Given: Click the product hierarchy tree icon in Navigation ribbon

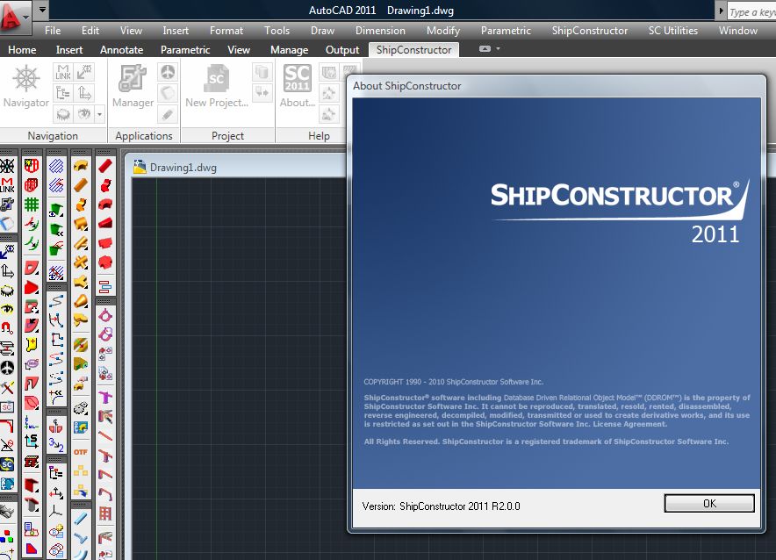Looking at the screenshot, I should [63, 94].
